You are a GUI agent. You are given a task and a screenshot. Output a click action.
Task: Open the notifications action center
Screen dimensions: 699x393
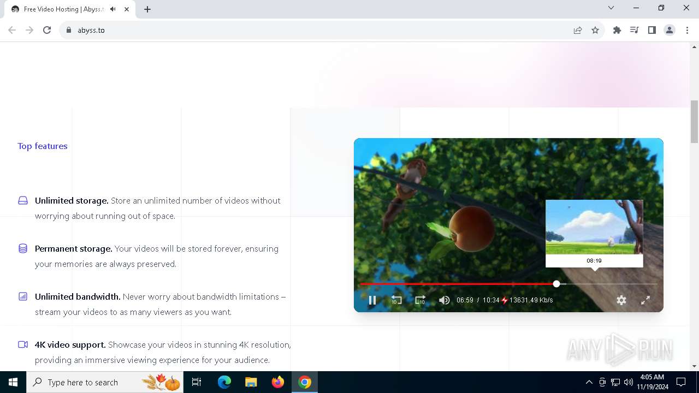click(x=681, y=382)
